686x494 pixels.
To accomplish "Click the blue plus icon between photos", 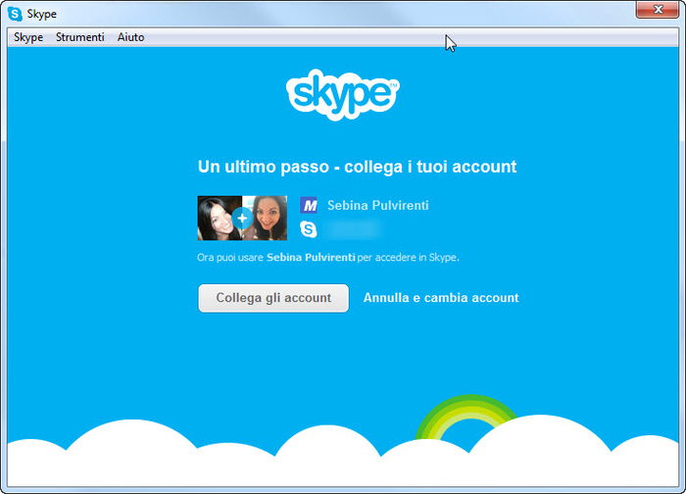I will (x=242, y=218).
